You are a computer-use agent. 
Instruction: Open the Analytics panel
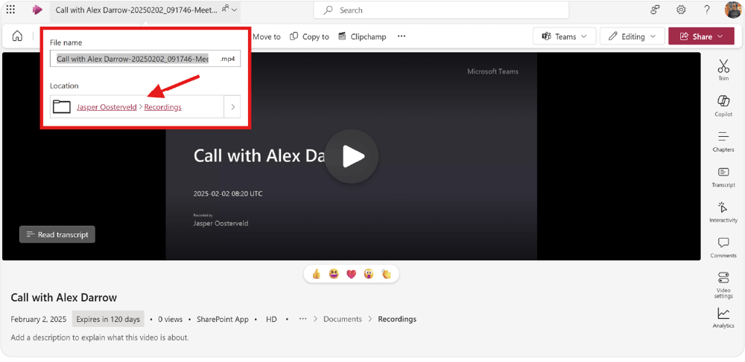pyautogui.click(x=723, y=318)
